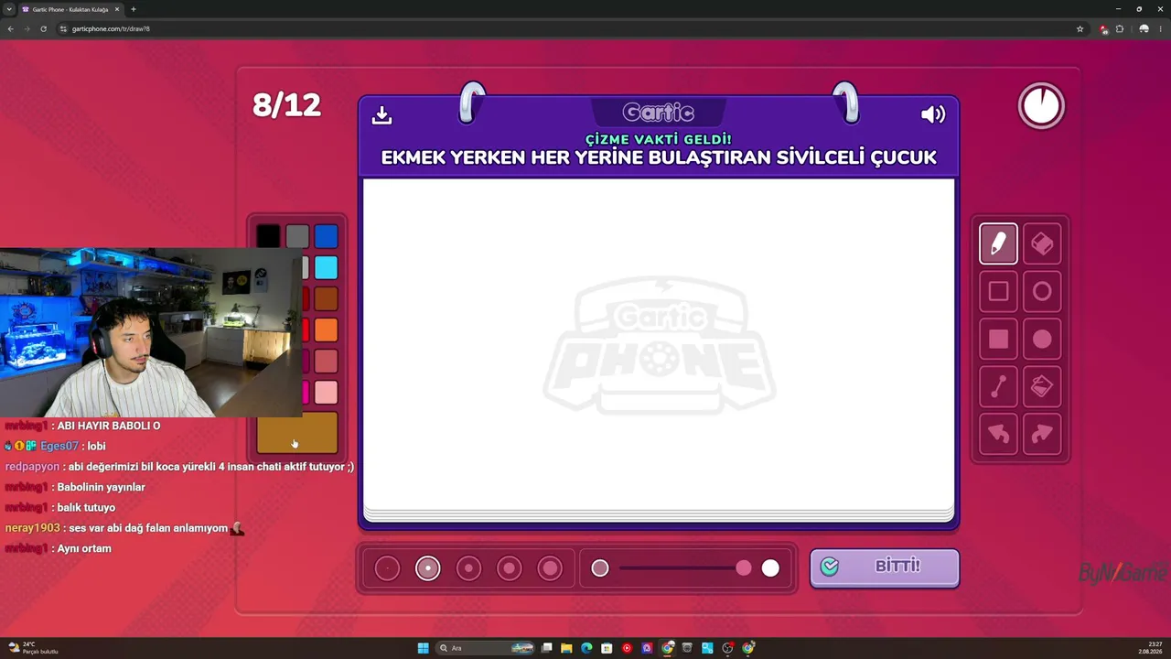The height and width of the screenshot is (659, 1171).
Task: Click the round countdown timer icon
Action: point(1041,106)
